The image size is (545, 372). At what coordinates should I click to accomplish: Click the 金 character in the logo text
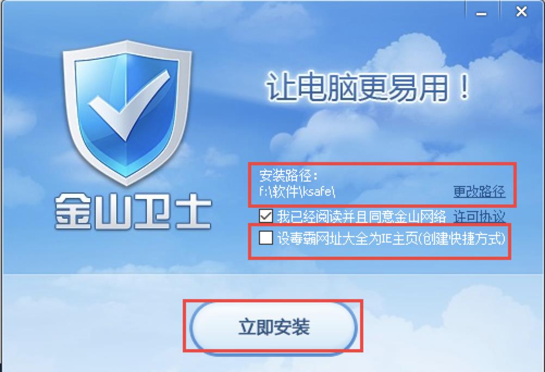[x=73, y=213]
